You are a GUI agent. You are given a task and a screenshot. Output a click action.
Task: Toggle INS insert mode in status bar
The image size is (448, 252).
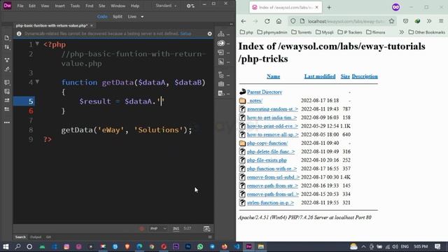(176, 229)
